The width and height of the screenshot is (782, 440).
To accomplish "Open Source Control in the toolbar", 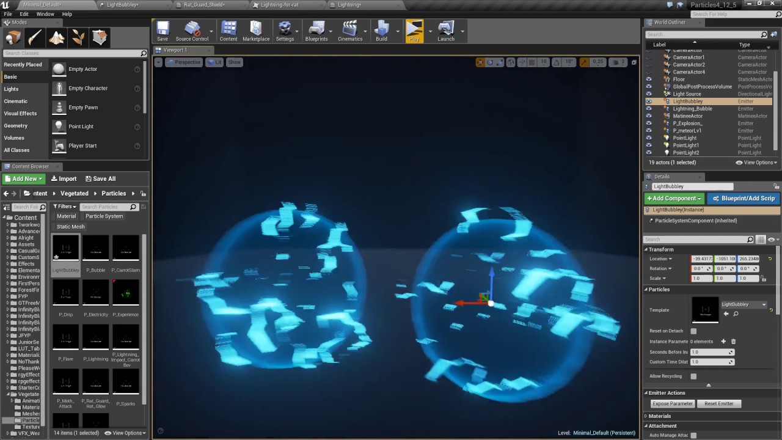I will point(192,31).
